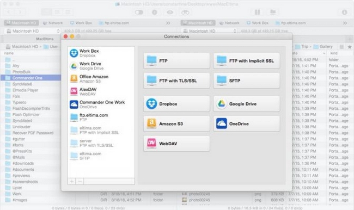Image resolution: width=354 pixels, height=210 pixels.
Task: Select the Office Amazon S3 connection
Action: click(101, 79)
